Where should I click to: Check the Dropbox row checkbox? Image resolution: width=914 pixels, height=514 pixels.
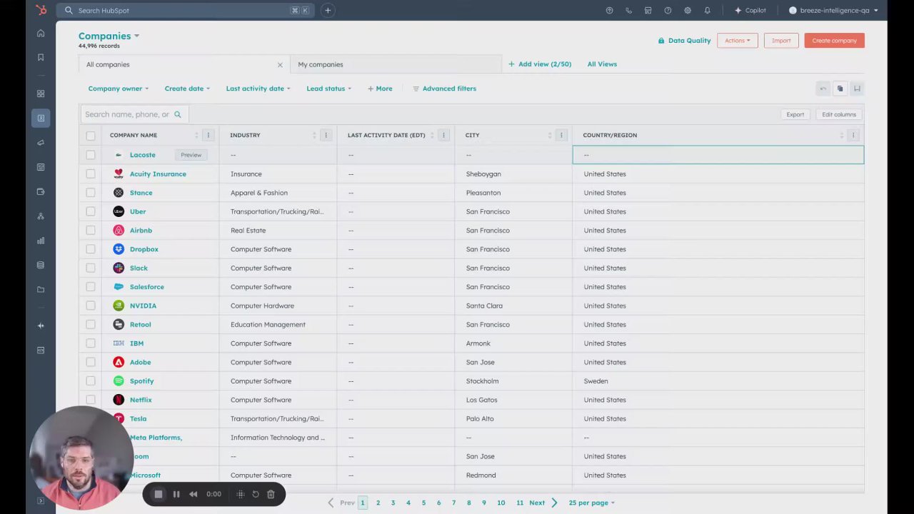coord(91,249)
